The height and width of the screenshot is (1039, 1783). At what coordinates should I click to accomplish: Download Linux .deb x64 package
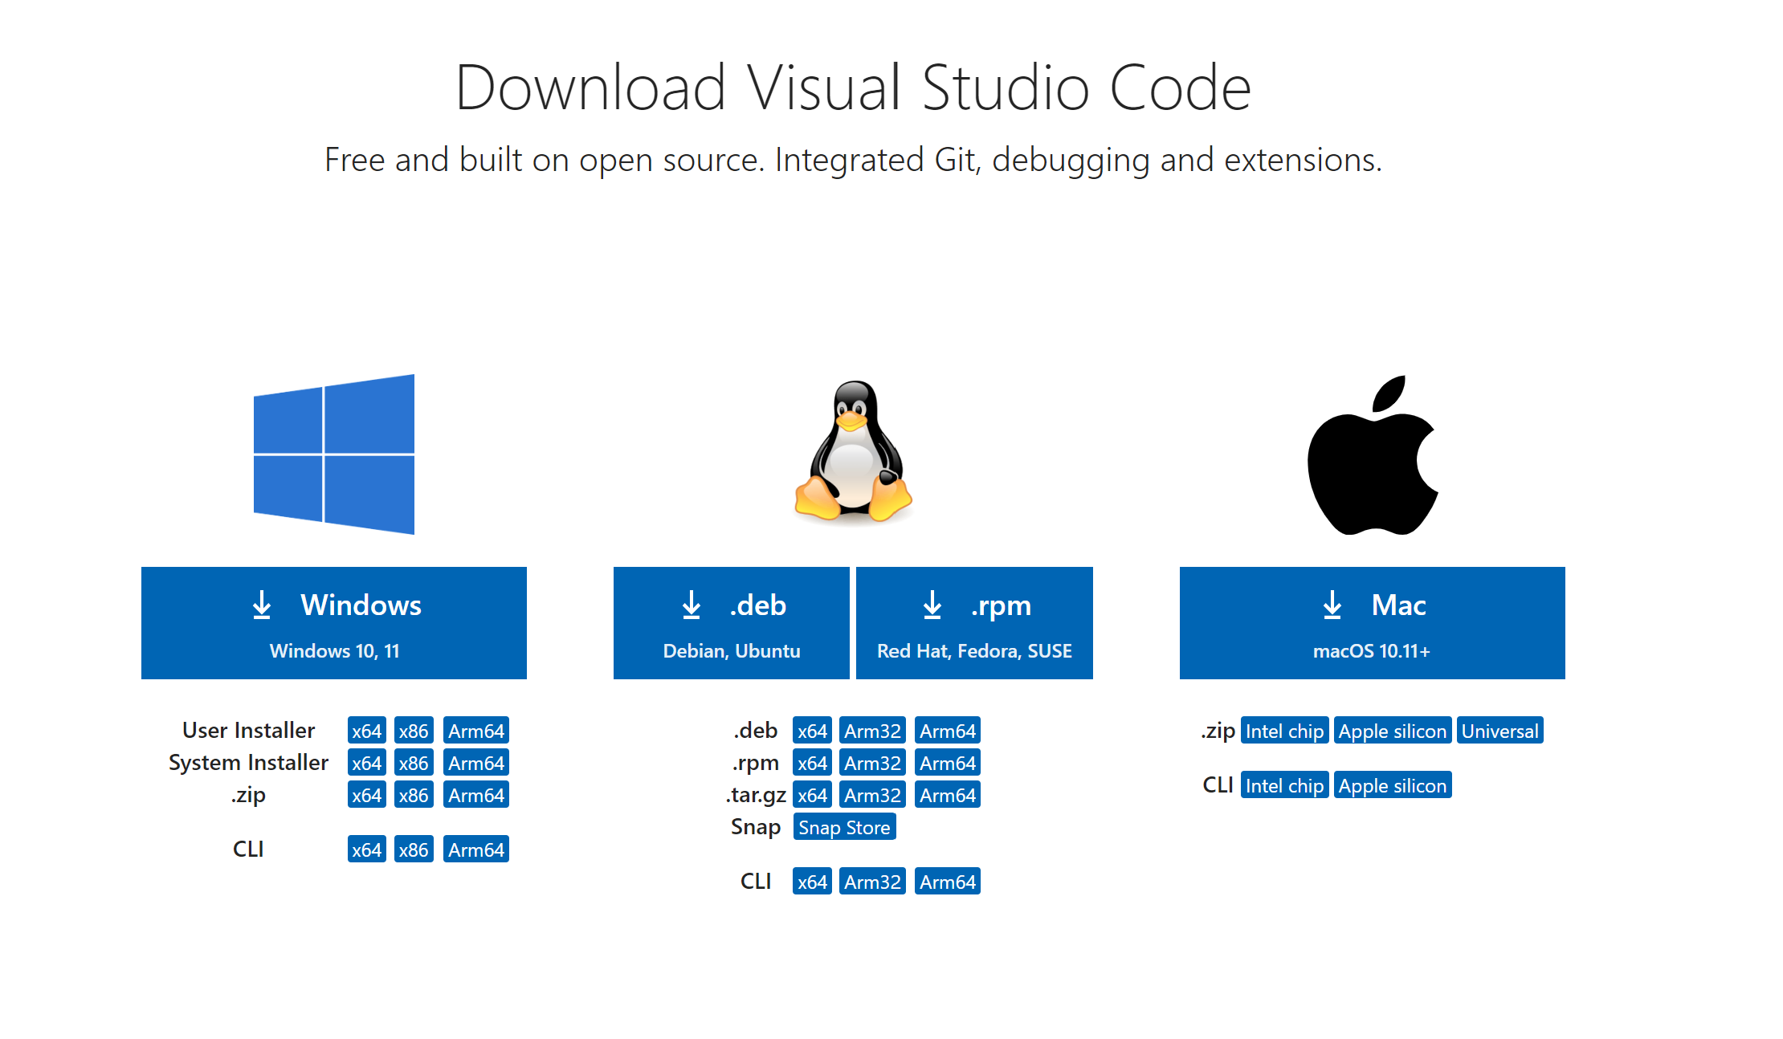coord(812,731)
